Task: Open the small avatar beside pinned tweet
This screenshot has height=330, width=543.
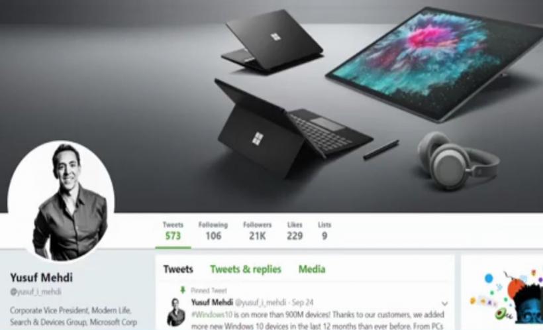Action: pos(176,312)
